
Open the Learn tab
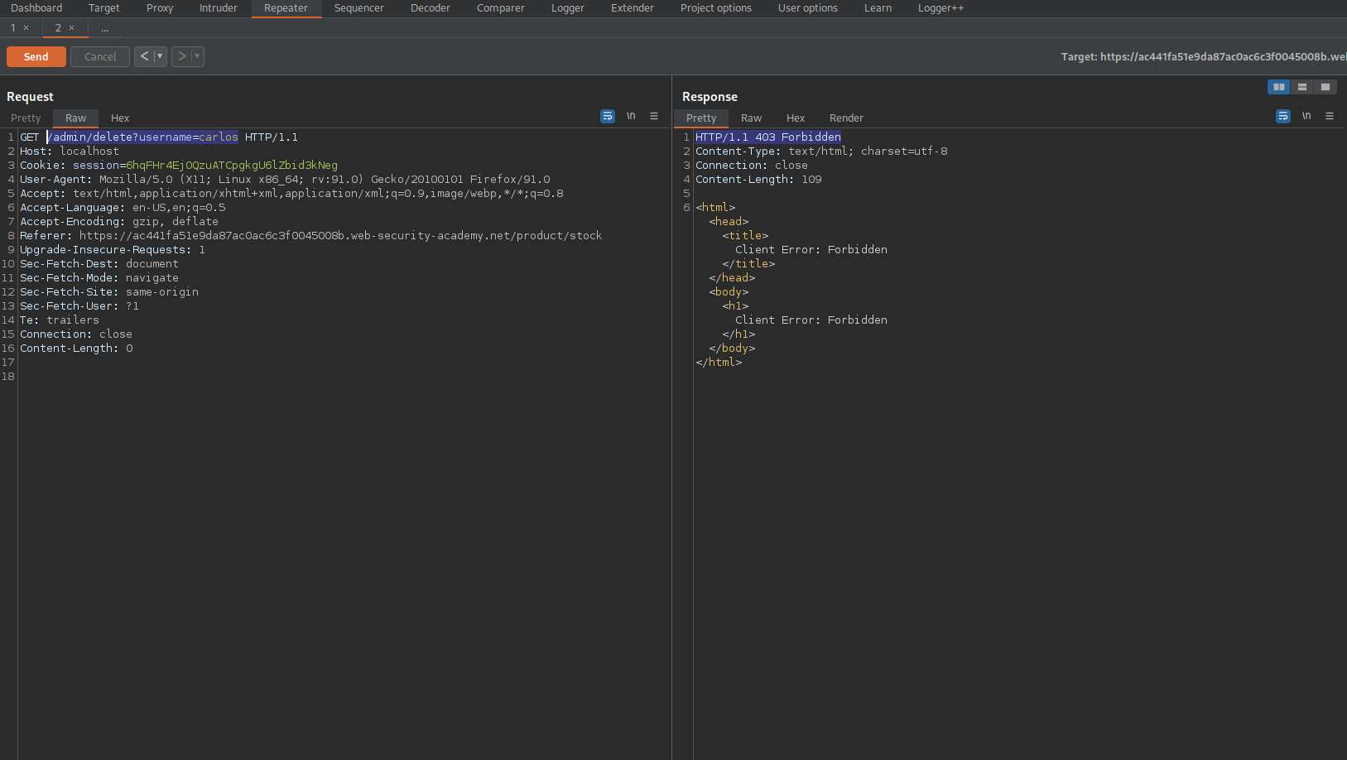coord(878,8)
